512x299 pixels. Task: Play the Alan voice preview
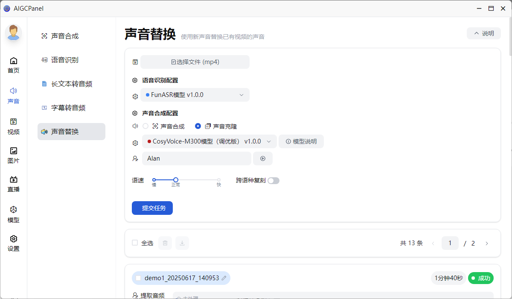tap(263, 158)
